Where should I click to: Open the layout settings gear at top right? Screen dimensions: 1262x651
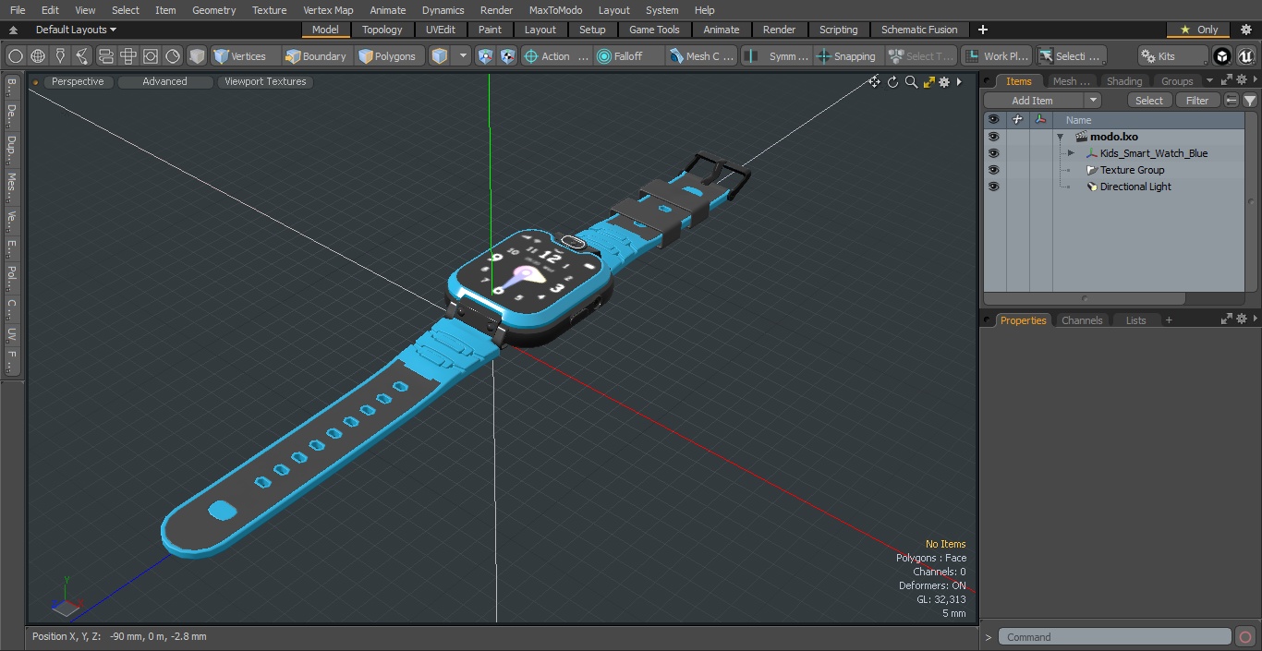(x=1245, y=30)
